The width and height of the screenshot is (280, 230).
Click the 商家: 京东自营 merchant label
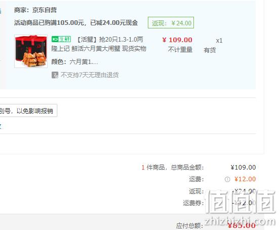click(x=35, y=10)
